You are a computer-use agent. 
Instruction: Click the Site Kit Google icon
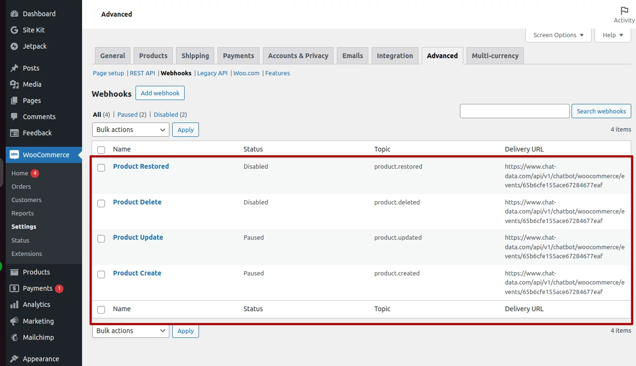pos(14,30)
